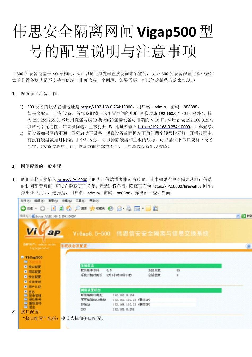Image resolution: width=252 pixels, height=357 pixels.
Task: Click the ViGap500 root label in tree
Action: (34, 257)
